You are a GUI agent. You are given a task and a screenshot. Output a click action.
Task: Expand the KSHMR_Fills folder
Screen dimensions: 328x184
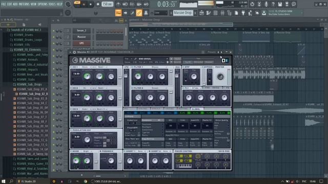click(x=22, y=44)
